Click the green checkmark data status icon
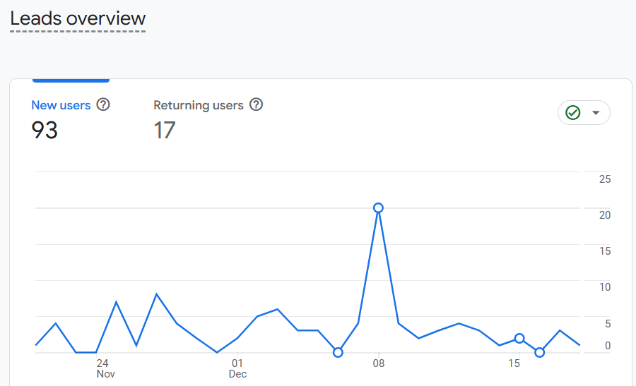This screenshot has width=636, height=386. tap(573, 113)
